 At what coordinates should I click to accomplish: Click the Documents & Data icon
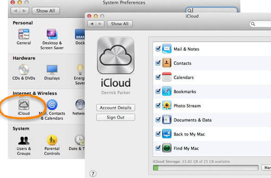click(x=167, y=120)
